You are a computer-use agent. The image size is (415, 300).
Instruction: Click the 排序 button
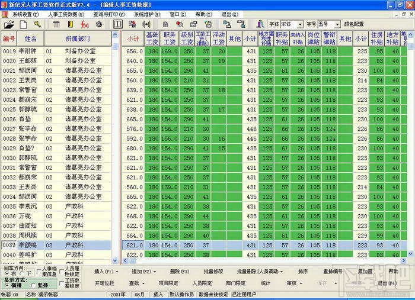pos(303,272)
